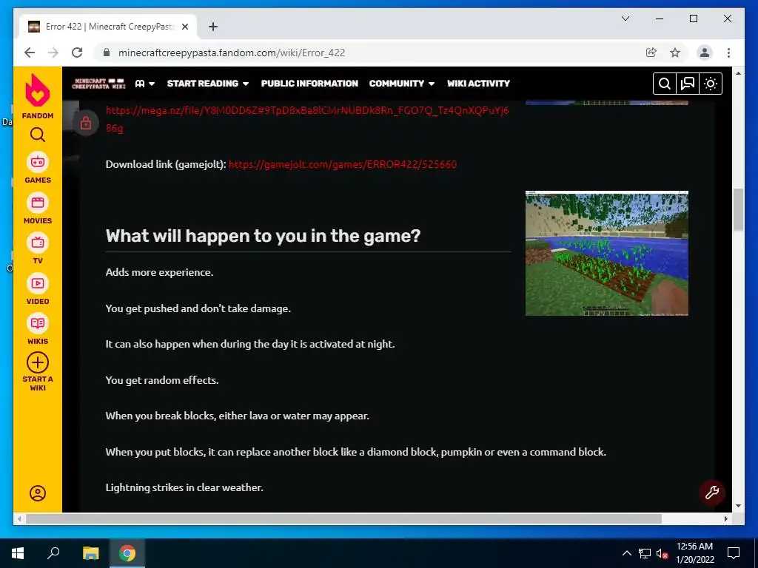Click the scroll-up arrow of vertical scrollbar
This screenshot has height=568, width=758.
click(738, 73)
